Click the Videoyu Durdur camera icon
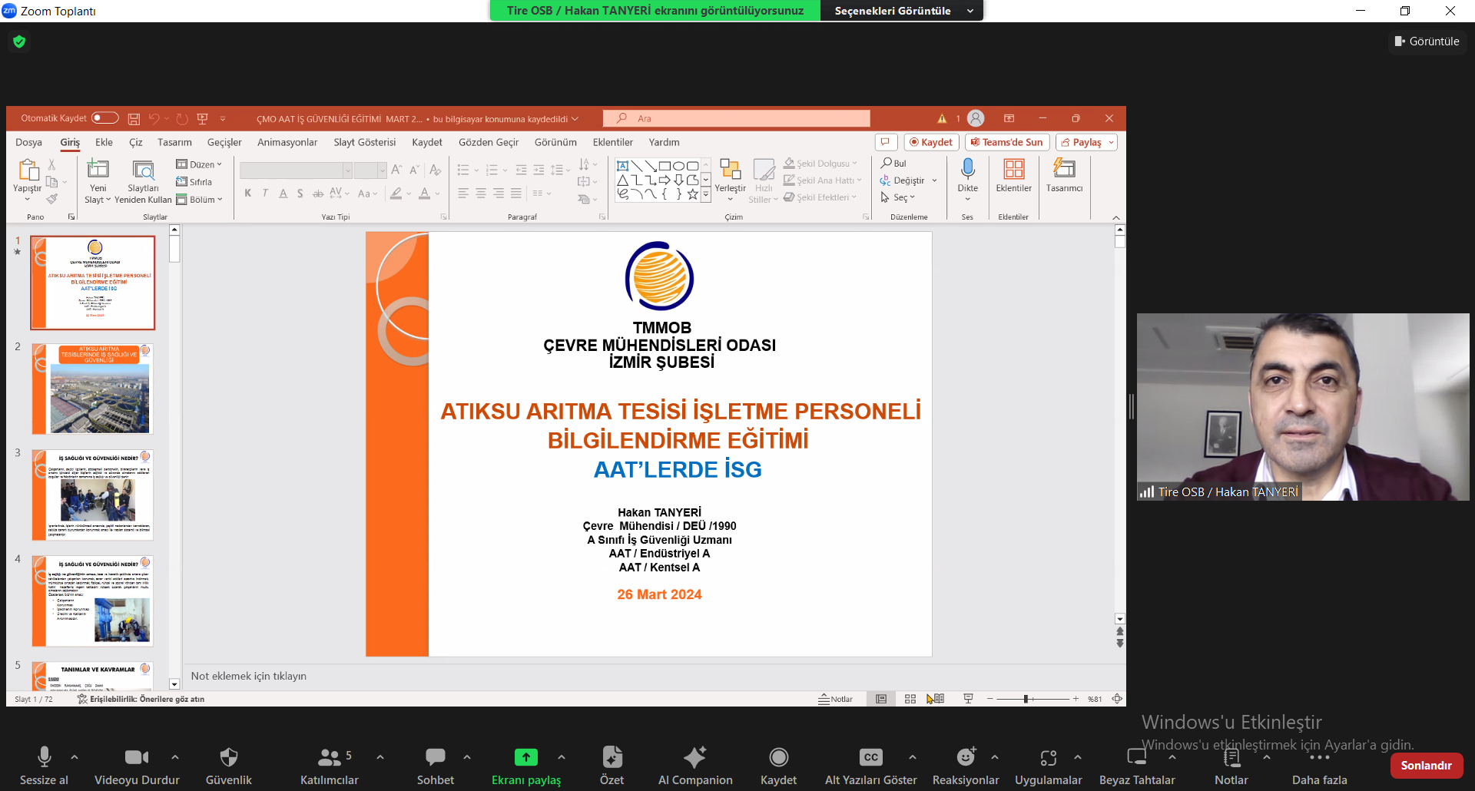Image resolution: width=1475 pixels, height=791 pixels. tap(136, 757)
